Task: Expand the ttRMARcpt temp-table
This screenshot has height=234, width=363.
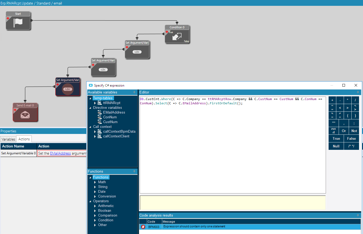Action: click(95, 103)
